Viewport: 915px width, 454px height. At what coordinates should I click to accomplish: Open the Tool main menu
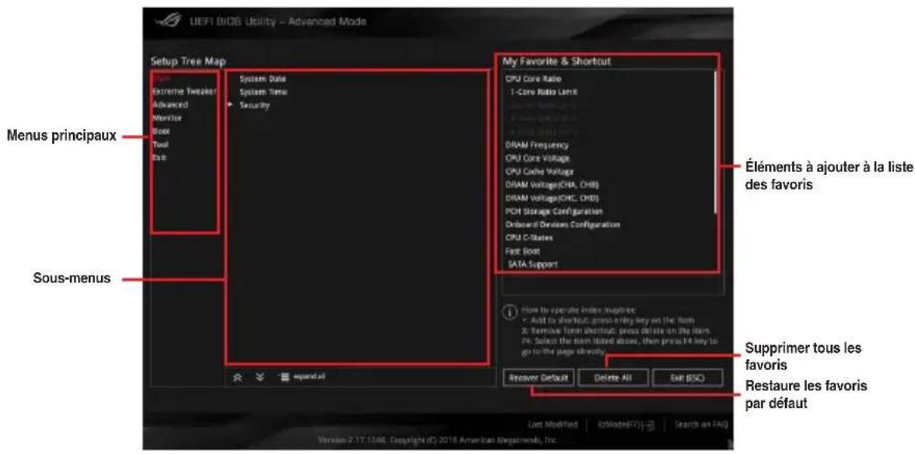(160, 144)
